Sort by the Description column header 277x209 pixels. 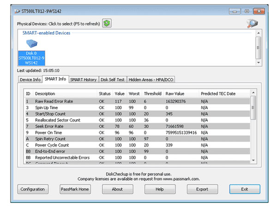[x=65, y=93]
